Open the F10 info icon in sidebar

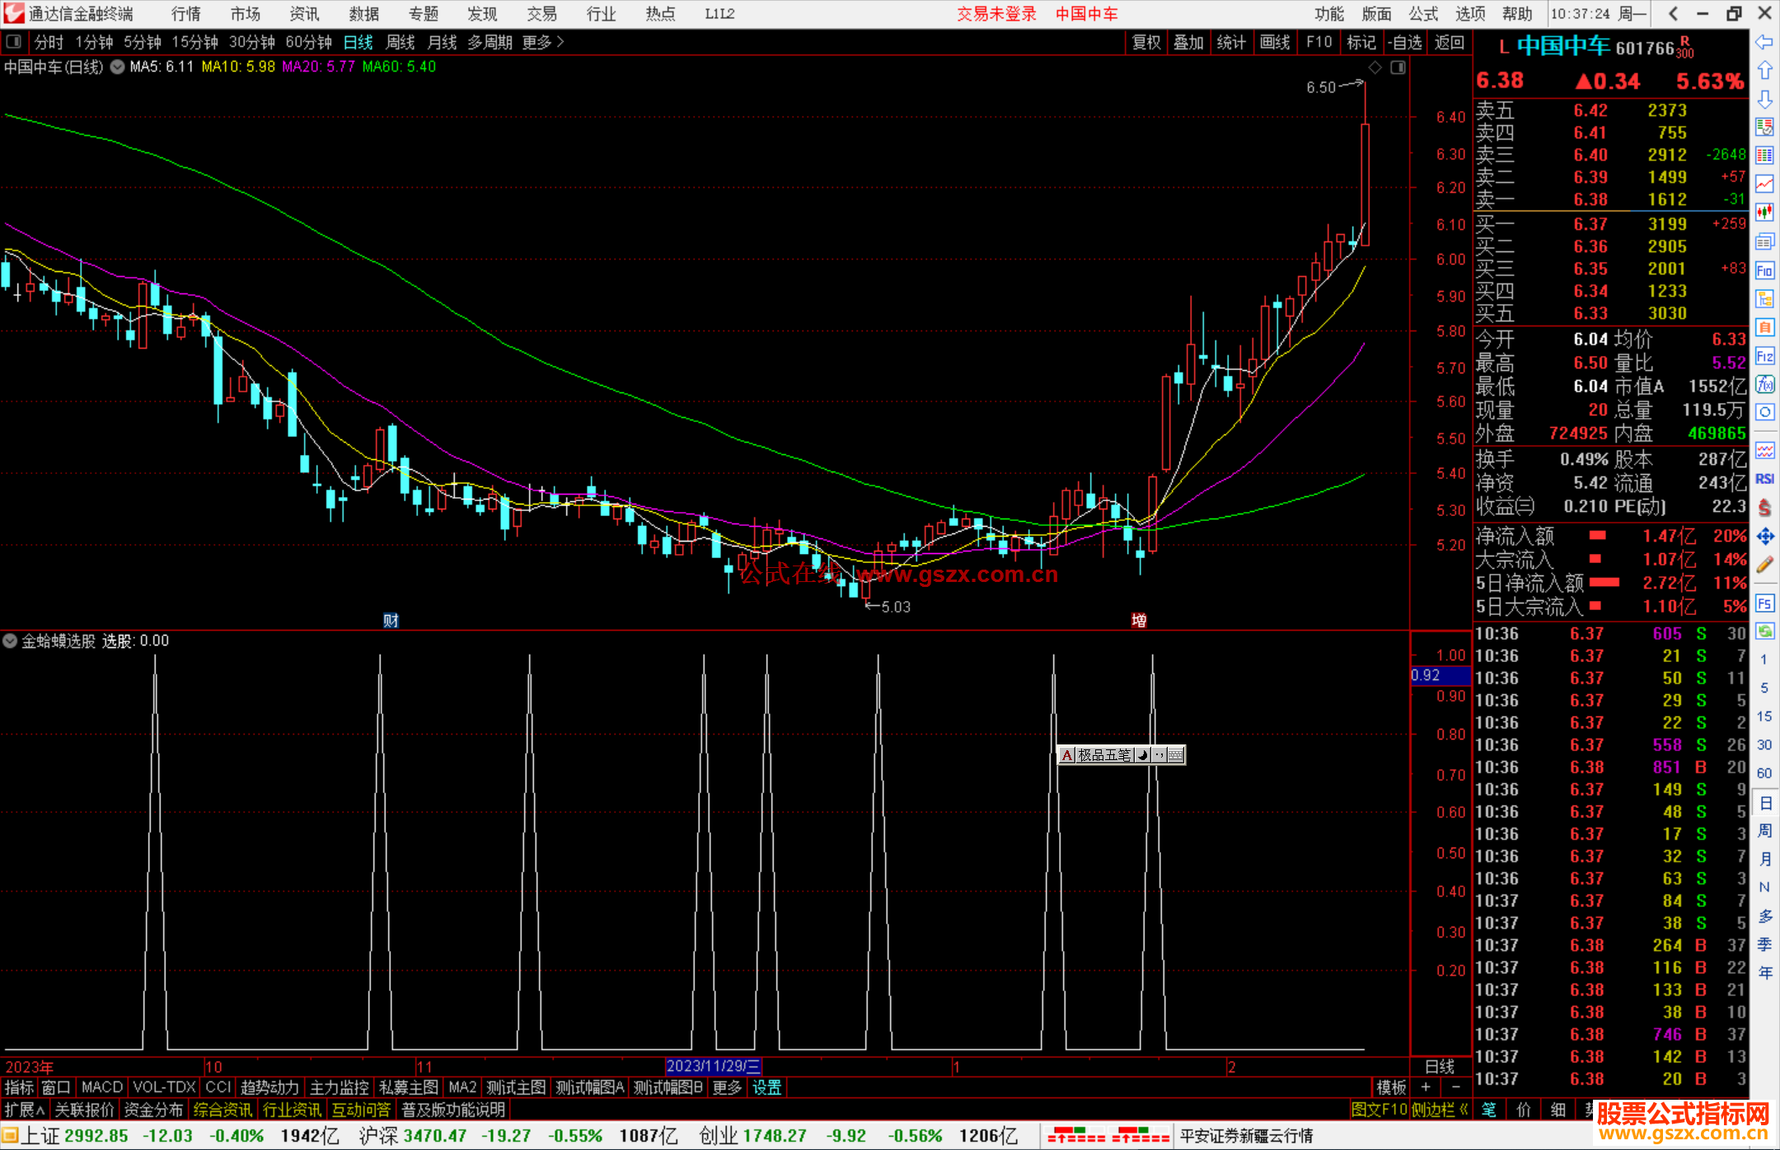pyautogui.click(x=1764, y=270)
